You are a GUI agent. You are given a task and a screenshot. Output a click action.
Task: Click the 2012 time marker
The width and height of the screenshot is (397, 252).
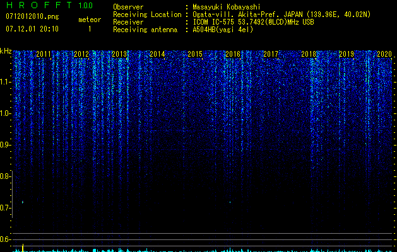tap(81, 54)
